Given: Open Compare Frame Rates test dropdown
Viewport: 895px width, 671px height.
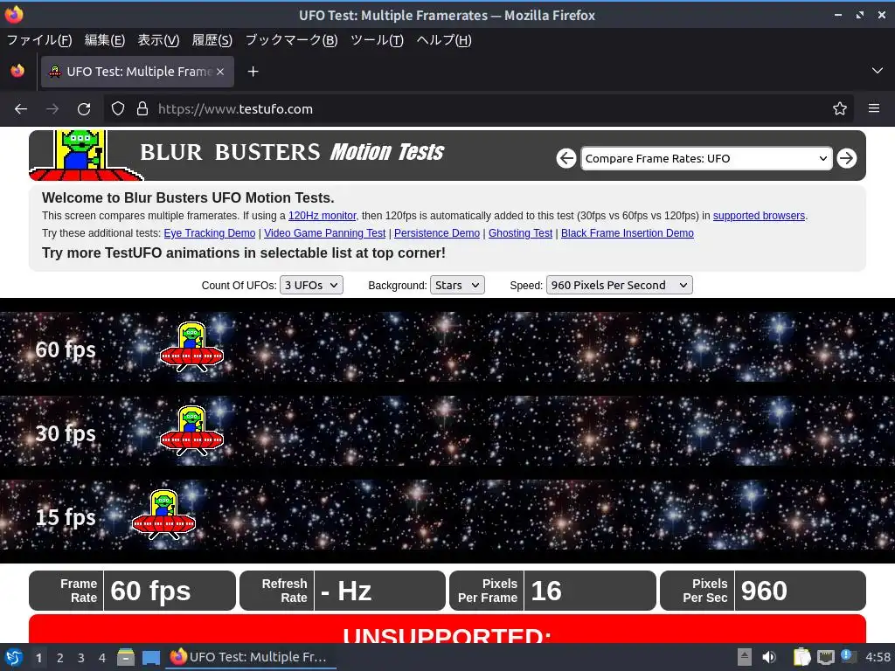Looking at the screenshot, I should (x=706, y=159).
